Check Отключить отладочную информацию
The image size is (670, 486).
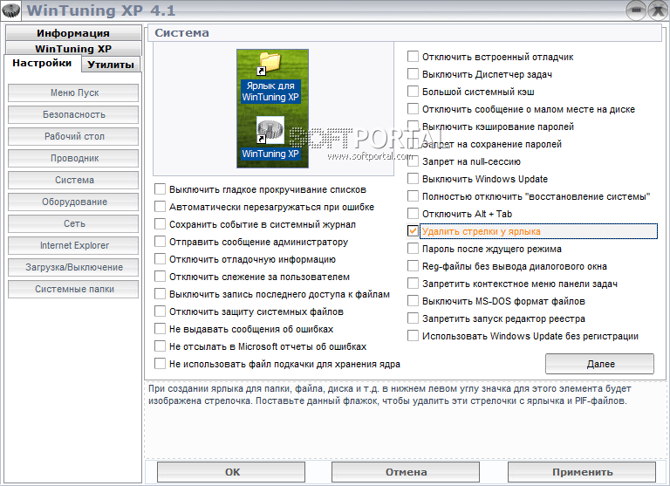(160, 259)
